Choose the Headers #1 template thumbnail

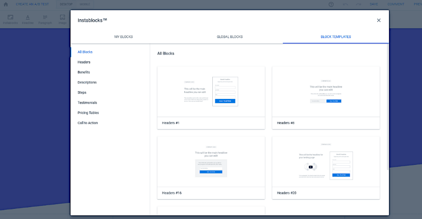(x=211, y=92)
